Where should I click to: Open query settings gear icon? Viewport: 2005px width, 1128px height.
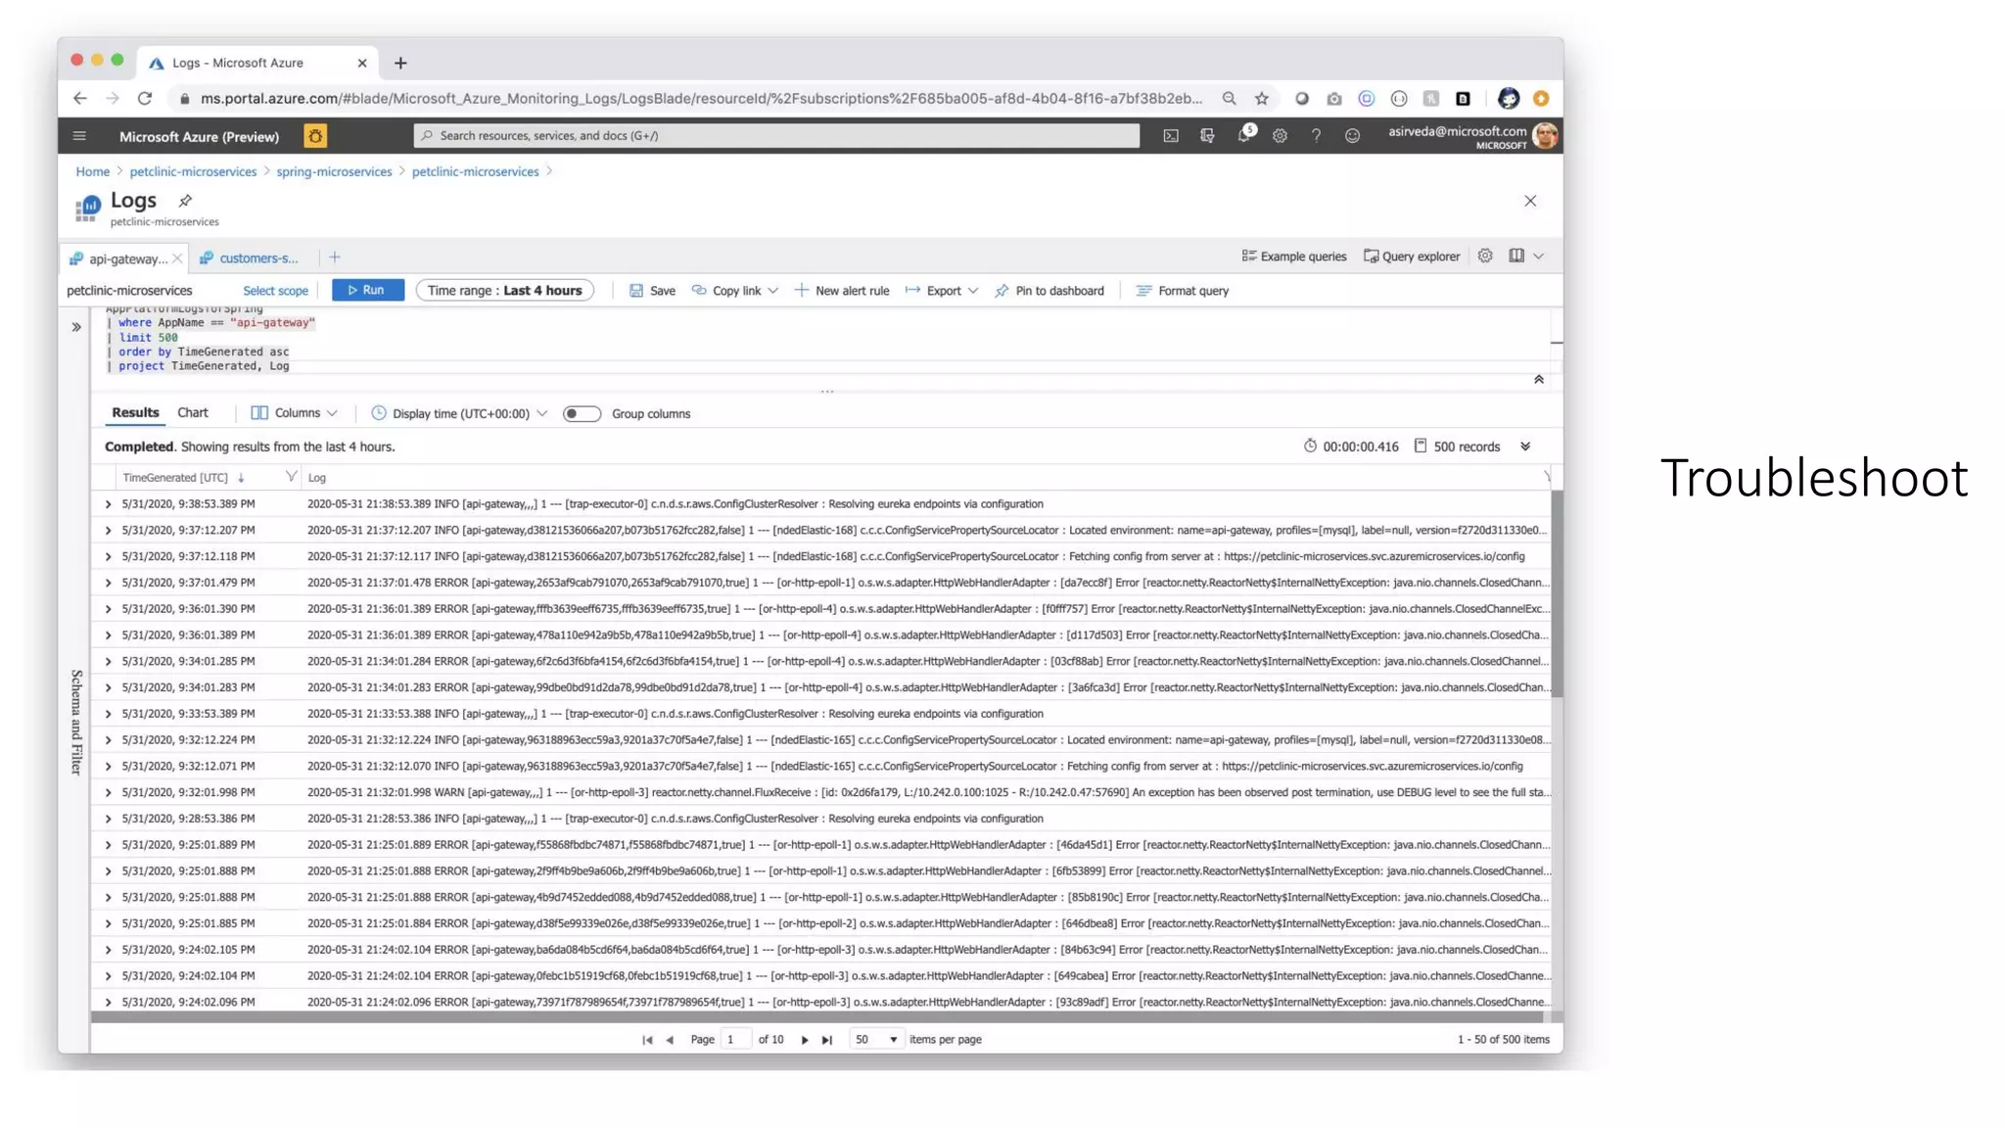[1485, 256]
